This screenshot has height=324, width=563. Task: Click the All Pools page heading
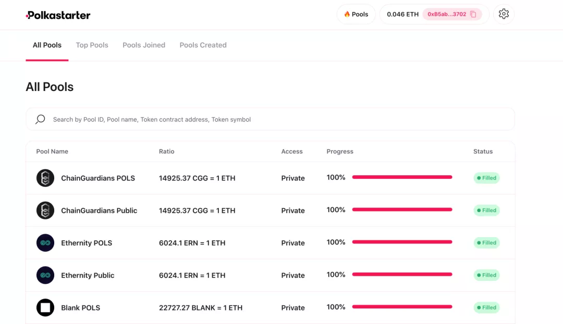[50, 87]
